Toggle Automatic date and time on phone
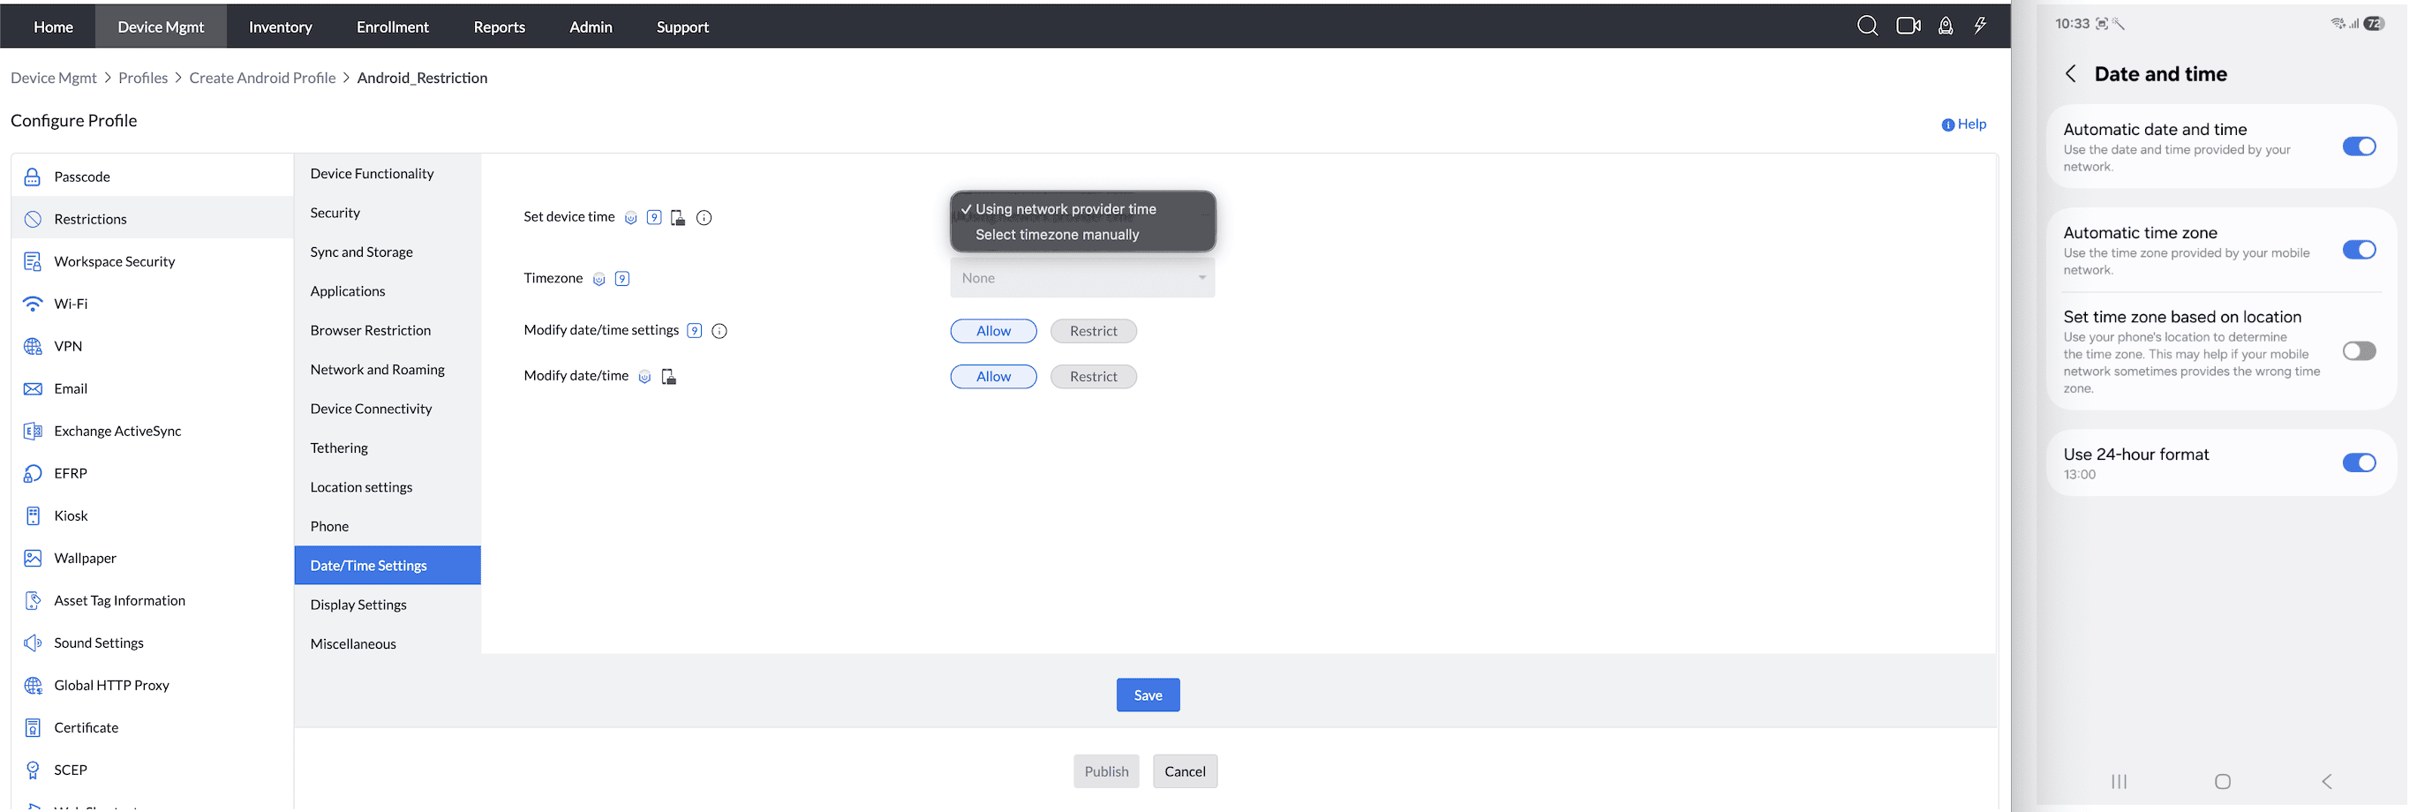This screenshot has height=812, width=2417. click(x=2359, y=147)
